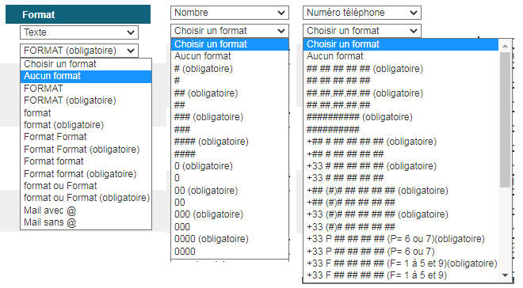This screenshot has height=288, width=523.
Task: Expand the FORMAT (obligatoire) combo box
Action: click(x=79, y=51)
